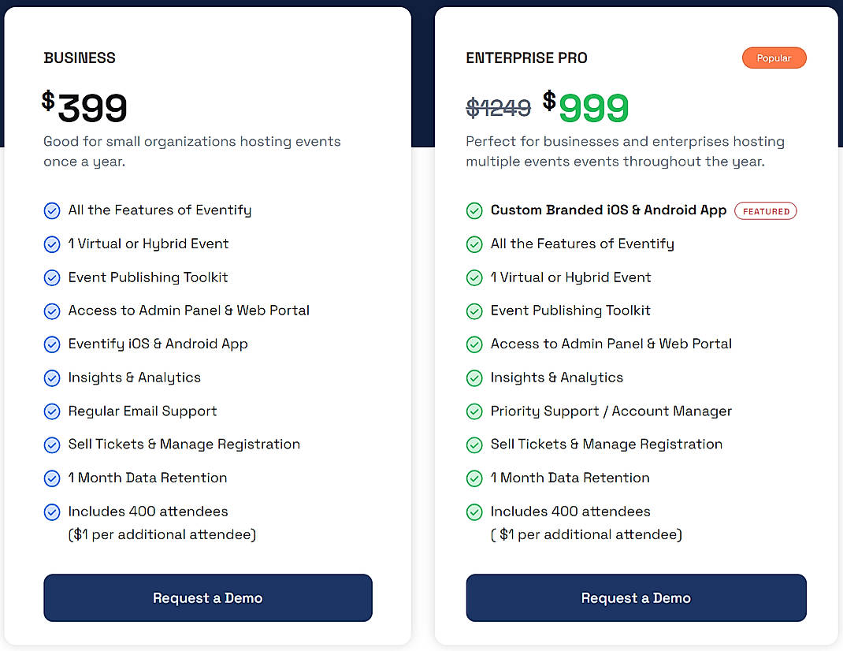Click the crossed-out $1249 original price
The image size is (843, 651).
pos(498,108)
